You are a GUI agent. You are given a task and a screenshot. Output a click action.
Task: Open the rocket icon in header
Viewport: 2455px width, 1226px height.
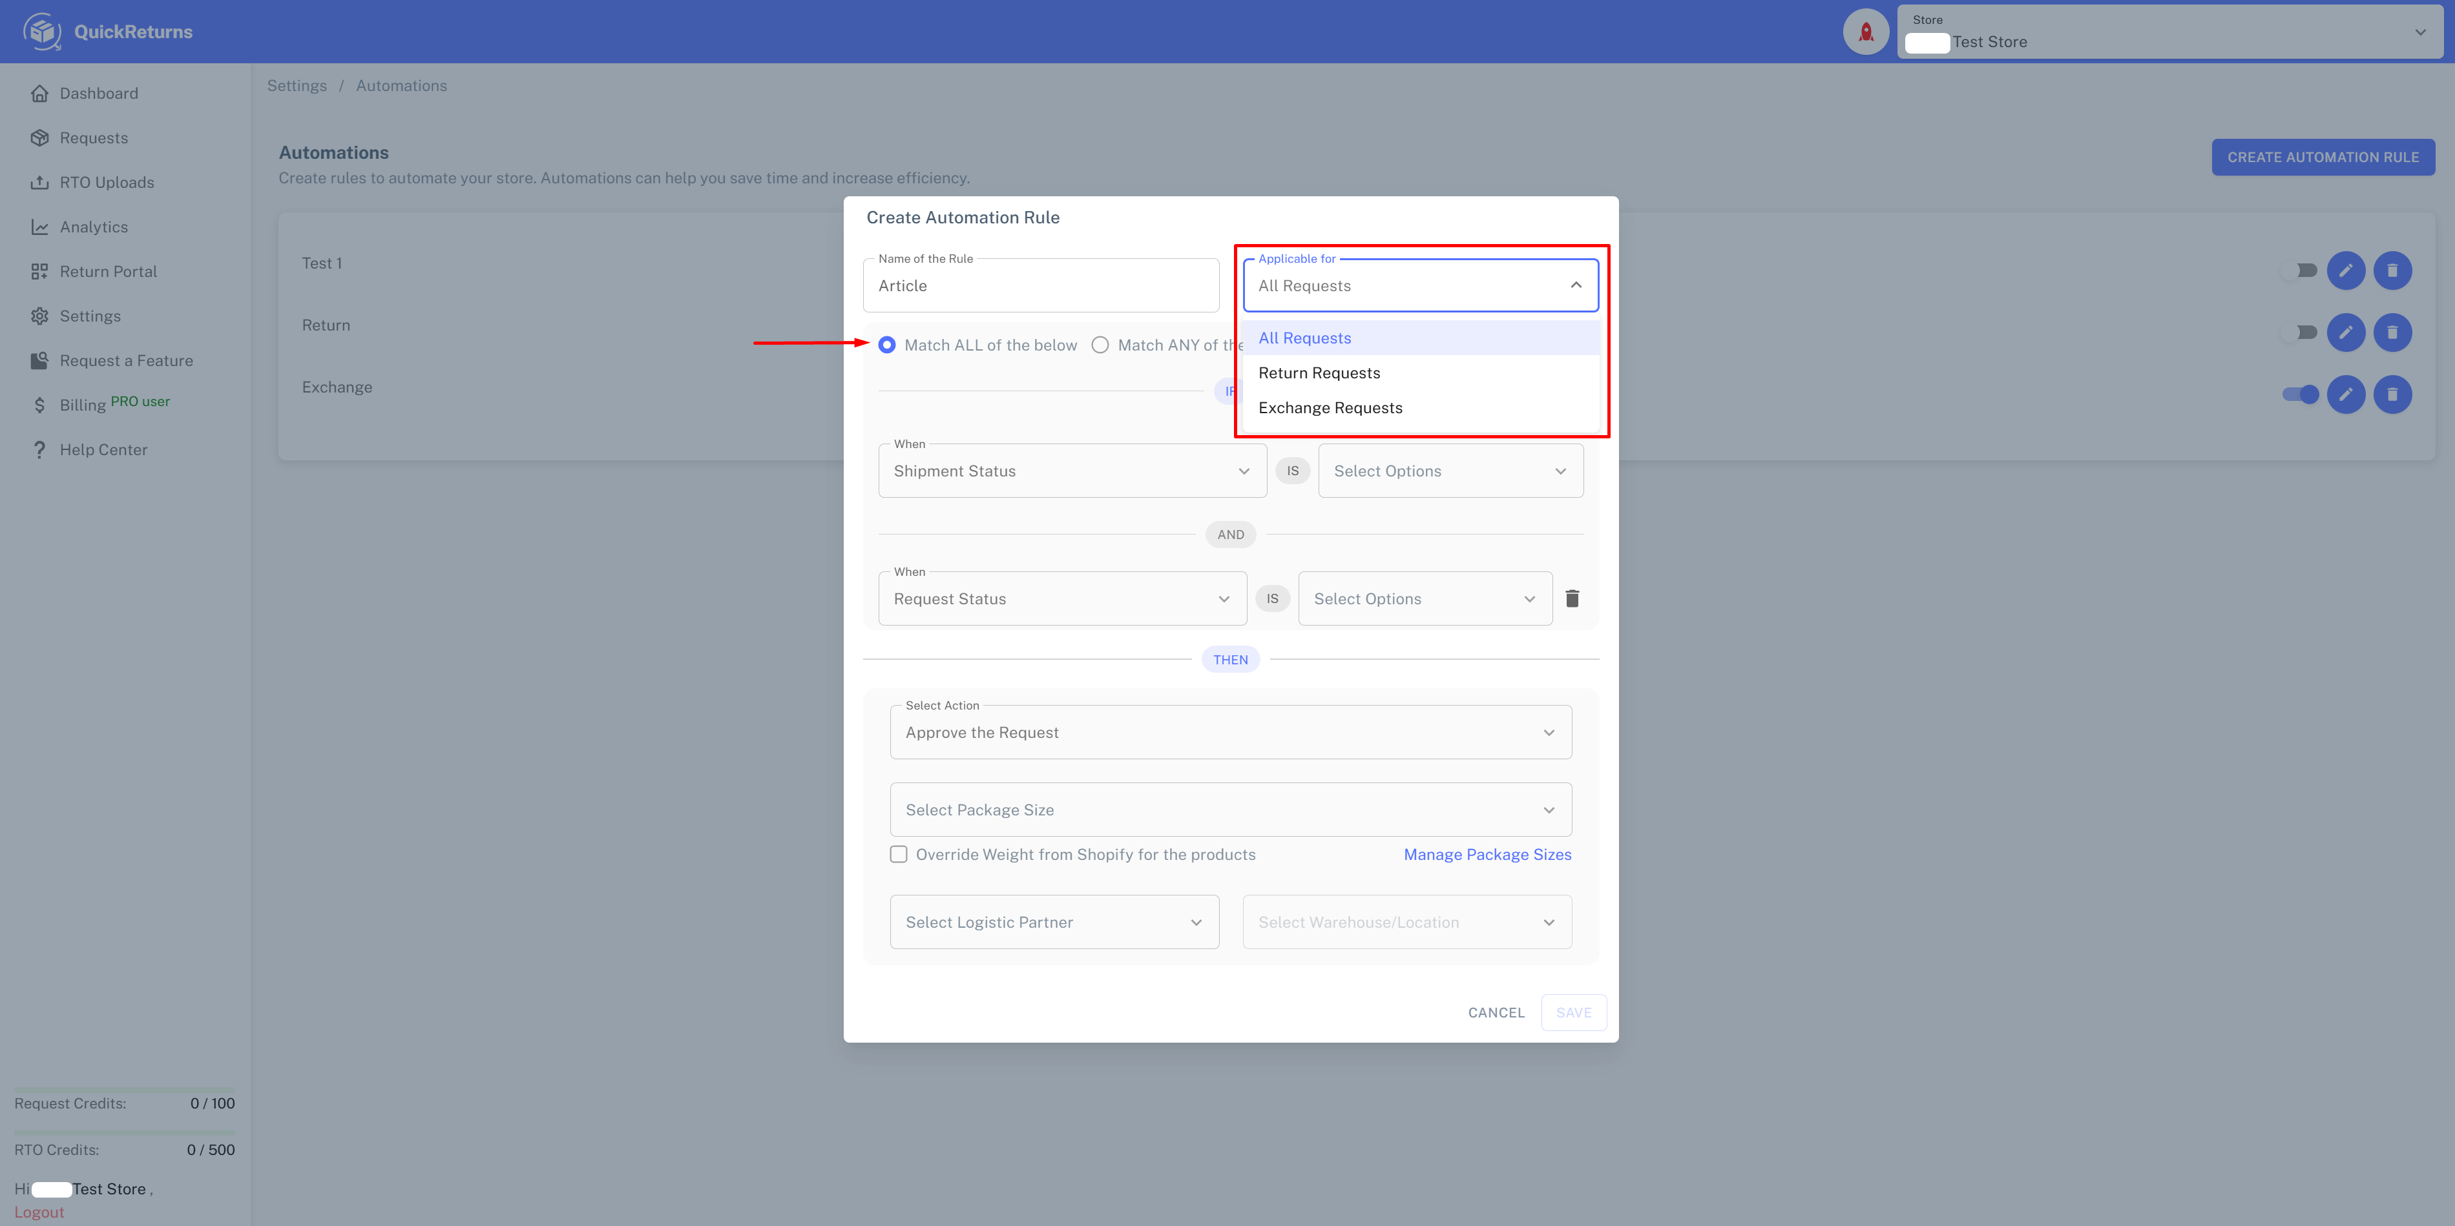tap(1865, 32)
